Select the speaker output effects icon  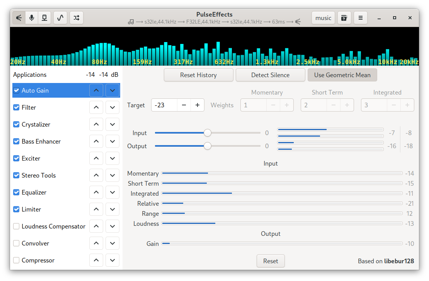click(x=19, y=18)
